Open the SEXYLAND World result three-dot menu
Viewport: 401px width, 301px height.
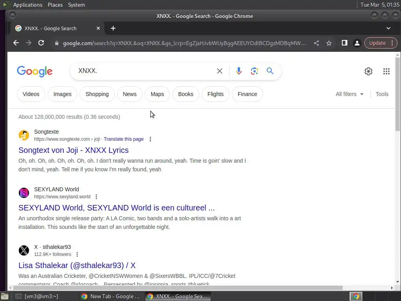(96, 197)
